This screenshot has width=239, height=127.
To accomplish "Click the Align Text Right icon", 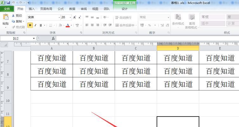I will click(x=97, y=25).
